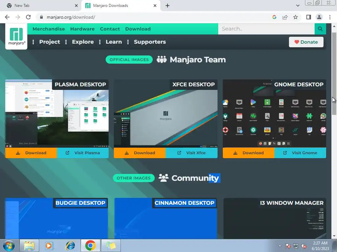
Task: Open the tab search dropdown arrow
Action: [298, 6]
